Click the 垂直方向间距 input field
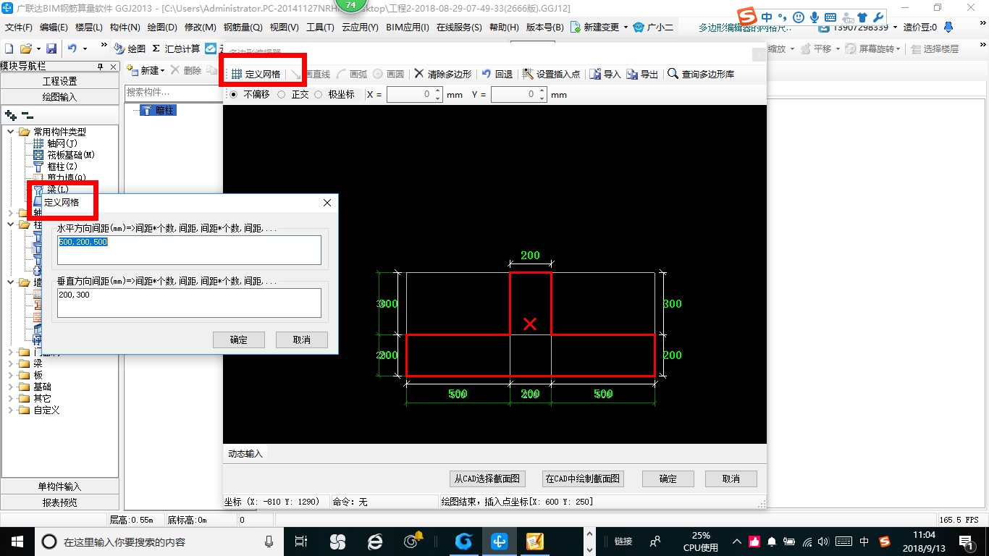The height and width of the screenshot is (556, 989). (189, 303)
